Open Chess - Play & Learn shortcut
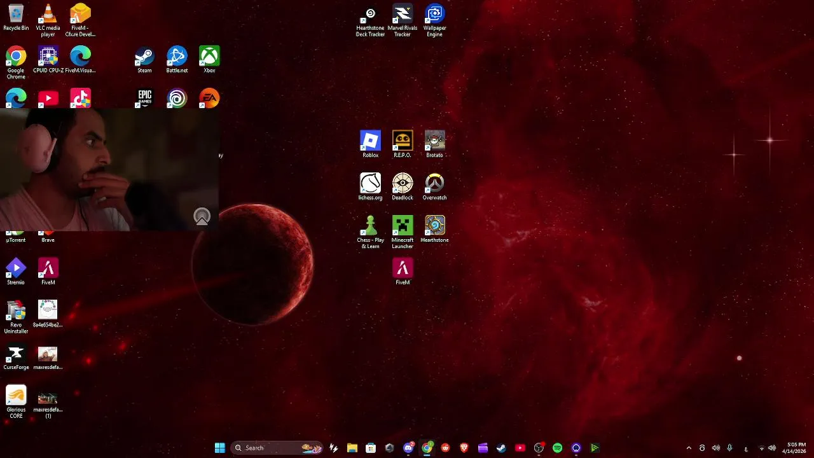Image resolution: width=814 pixels, height=458 pixels. (370, 232)
